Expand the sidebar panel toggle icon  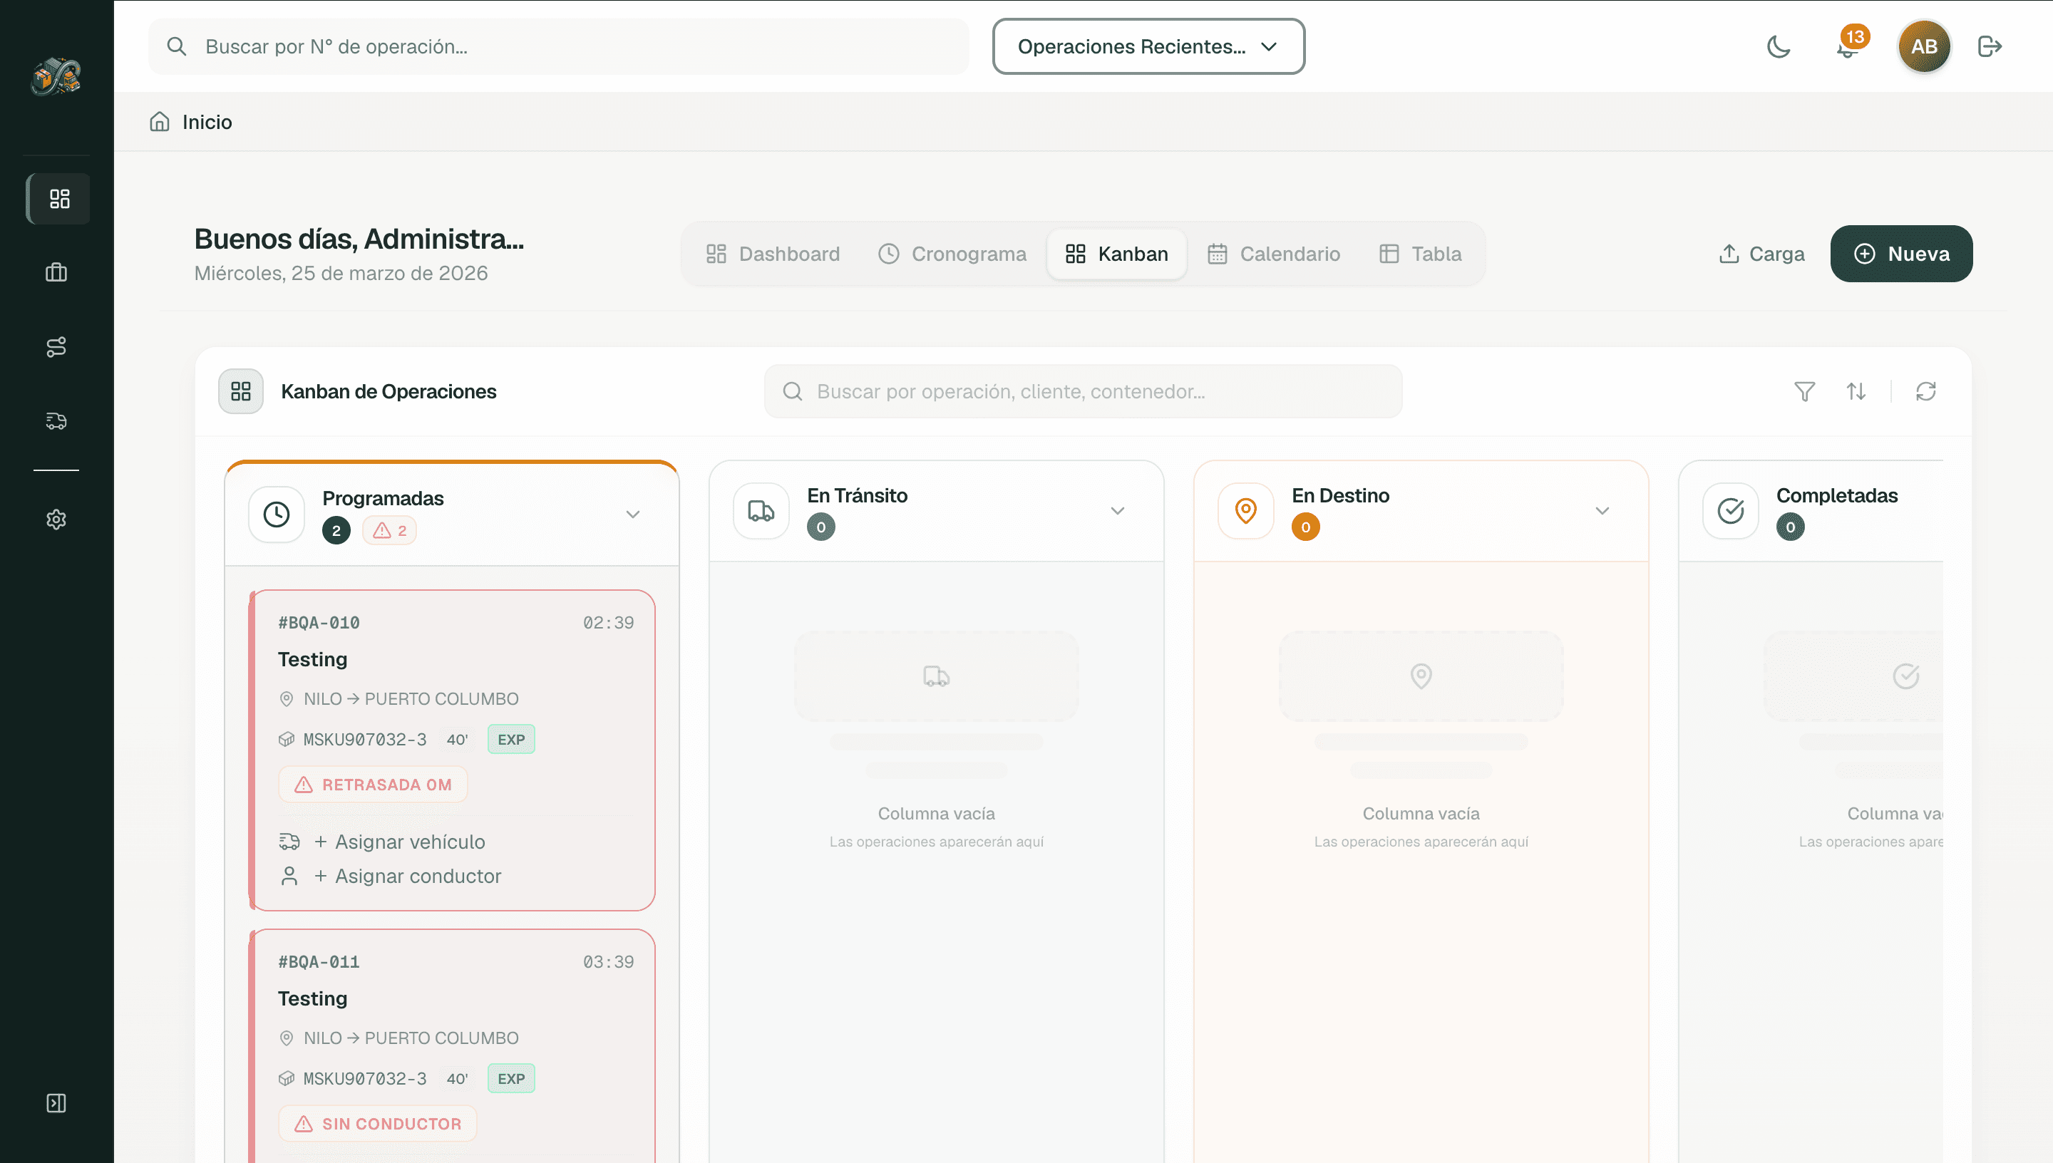[56, 1103]
